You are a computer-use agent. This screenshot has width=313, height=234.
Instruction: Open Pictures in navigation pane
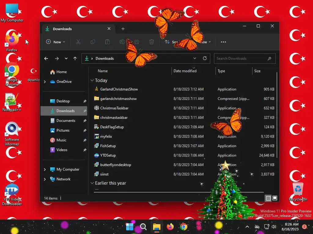pos(63,130)
